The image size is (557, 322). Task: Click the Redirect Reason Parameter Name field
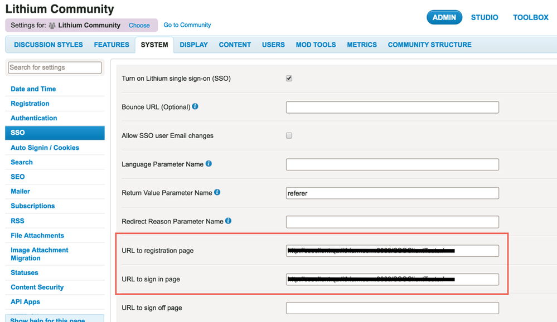click(392, 222)
